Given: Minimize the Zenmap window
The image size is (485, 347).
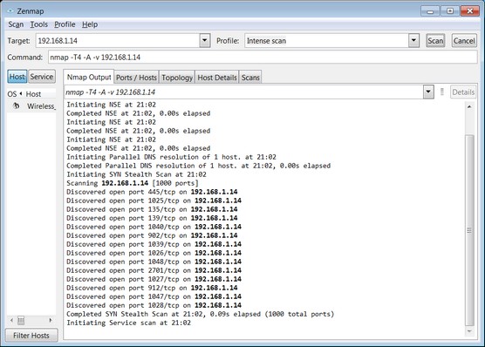Looking at the screenshot, I should [x=430, y=11].
